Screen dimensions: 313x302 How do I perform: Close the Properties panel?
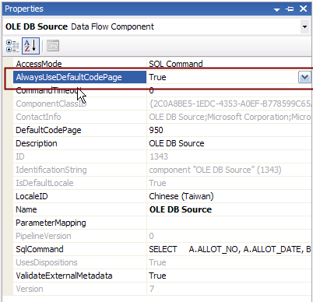pos(303,9)
